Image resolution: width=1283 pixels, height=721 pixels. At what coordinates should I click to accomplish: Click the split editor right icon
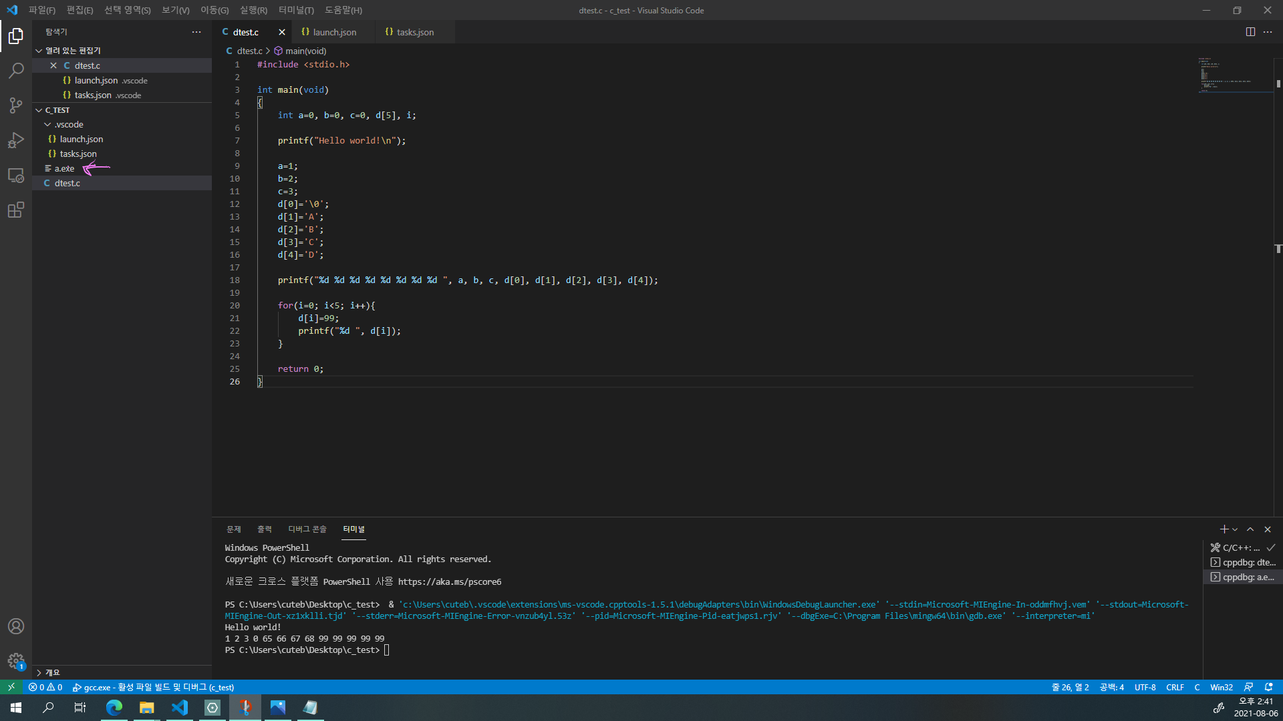pos(1250,32)
